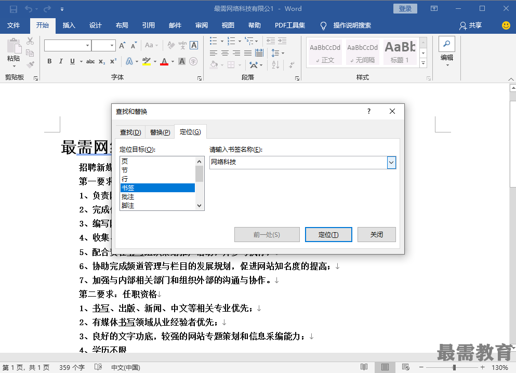Image resolution: width=516 pixels, height=373 pixels.
Task: Click the bookmark name input field
Action: click(x=298, y=163)
